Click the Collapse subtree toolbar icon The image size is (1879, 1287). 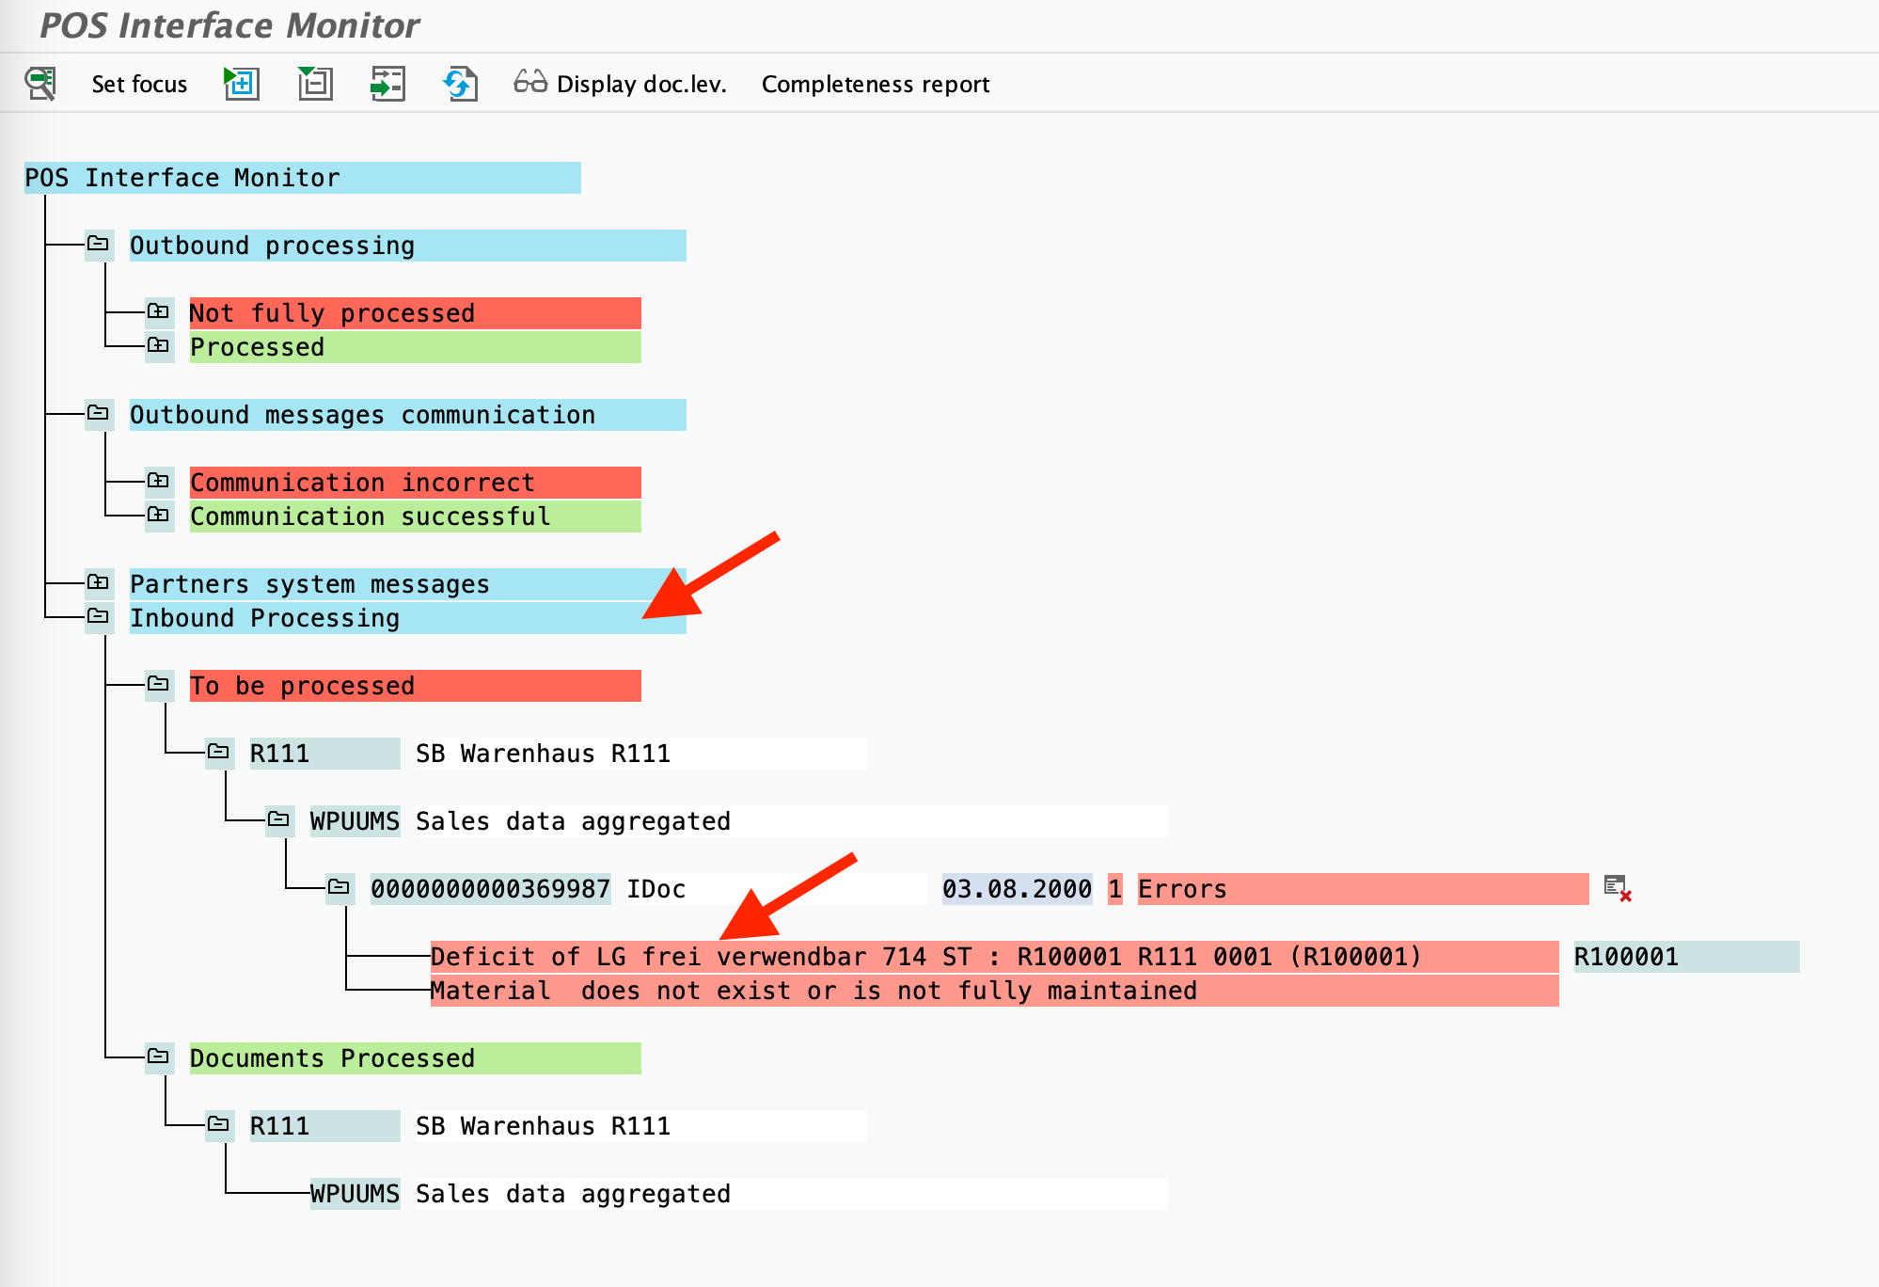pyautogui.click(x=315, y=84)
